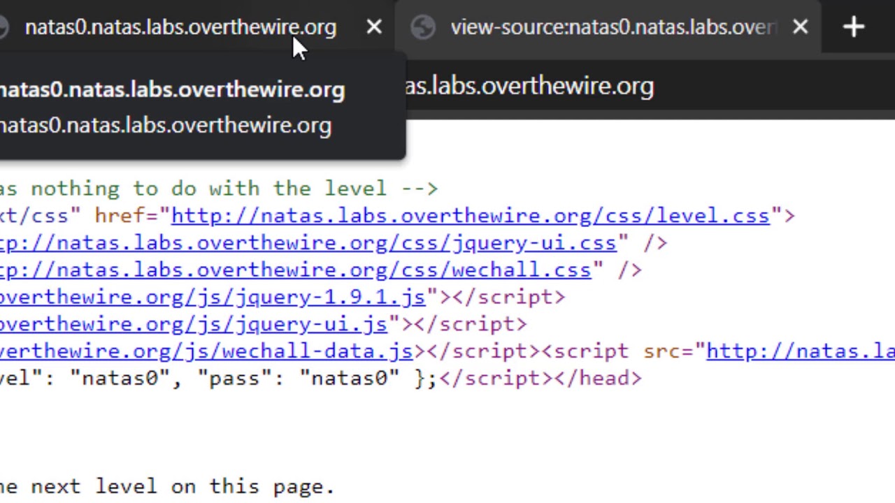Click the bold tab tooltip title natas0.natas.labs.overthewire.org
Screen dimensions: 895x503
tap(173, 90)
